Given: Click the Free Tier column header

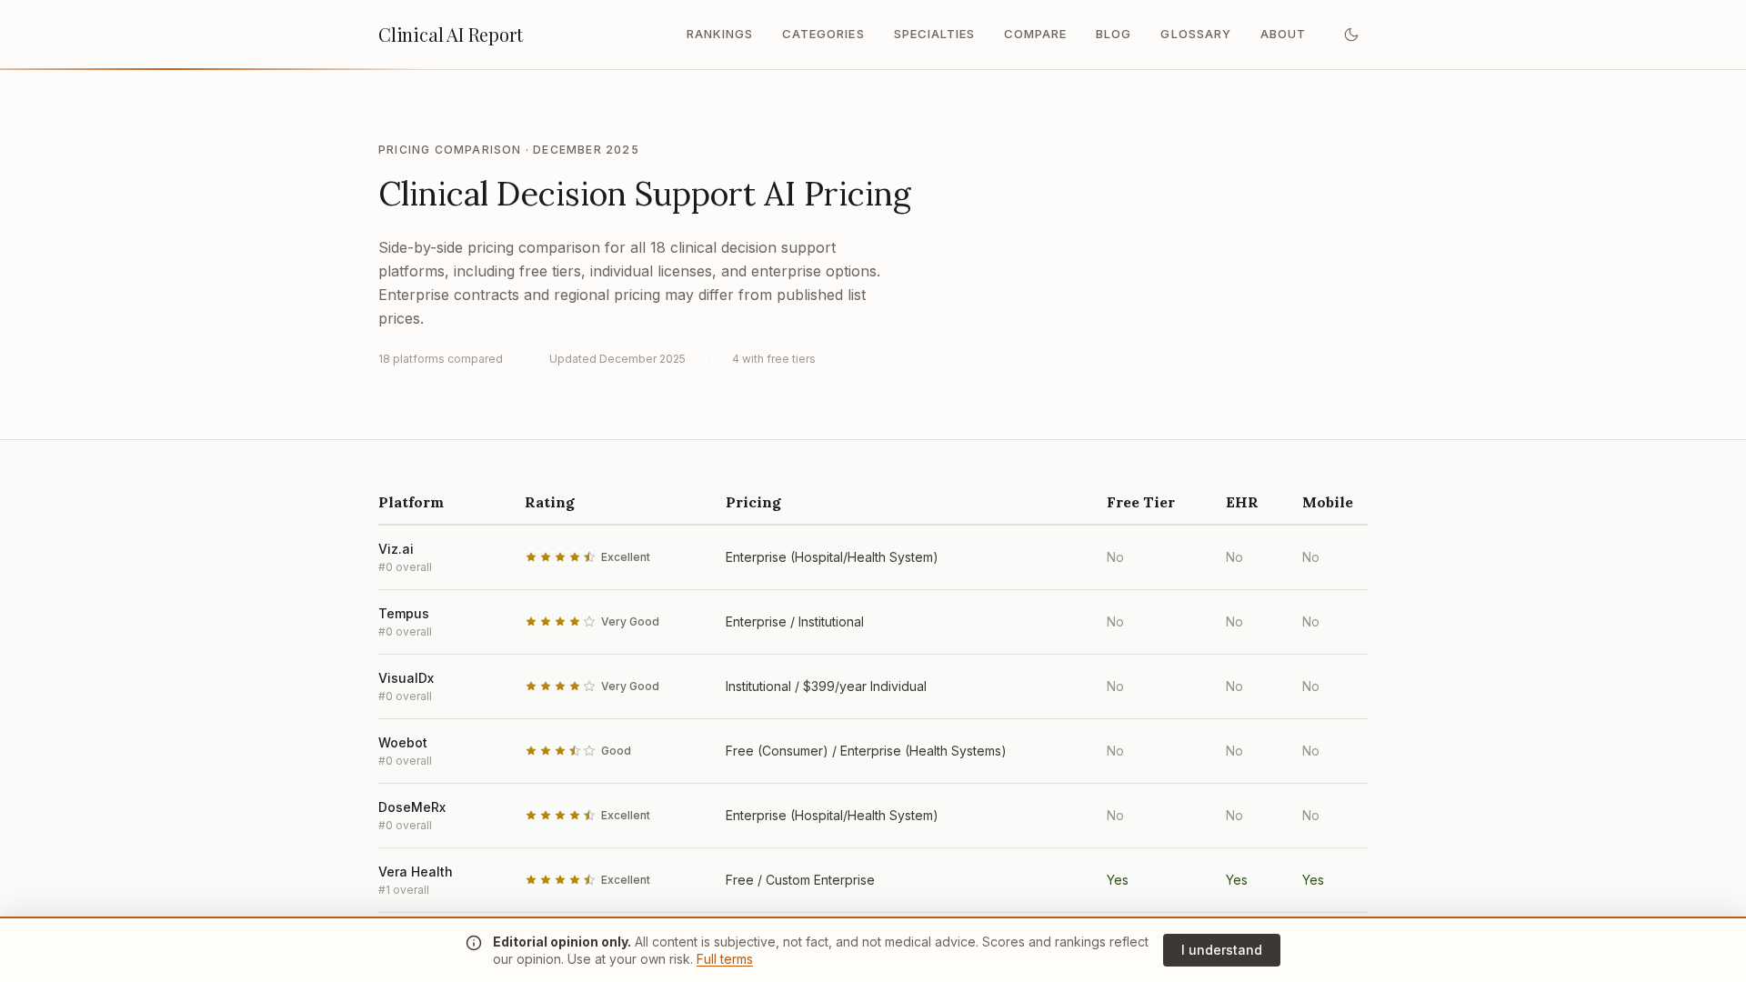Looking at the screenshot, I should (x=1140, y=503).
